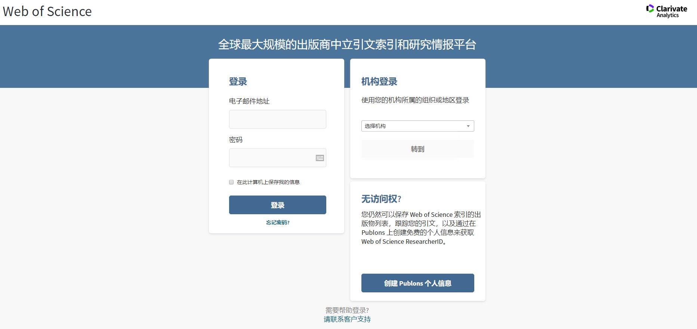Click the 登录 panel heading
This screenshot has height=329, width=697.
click(238, 82)
